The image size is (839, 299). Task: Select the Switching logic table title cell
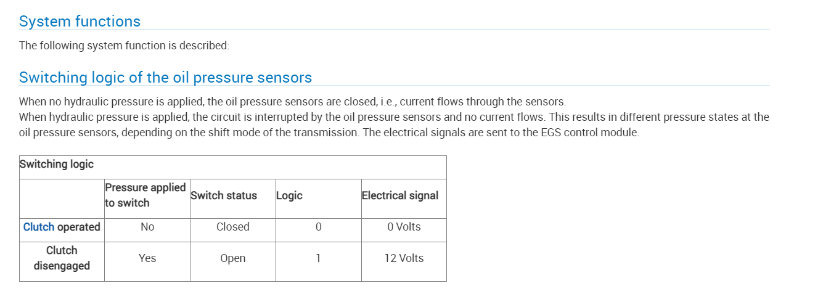[x=57, y=164]
